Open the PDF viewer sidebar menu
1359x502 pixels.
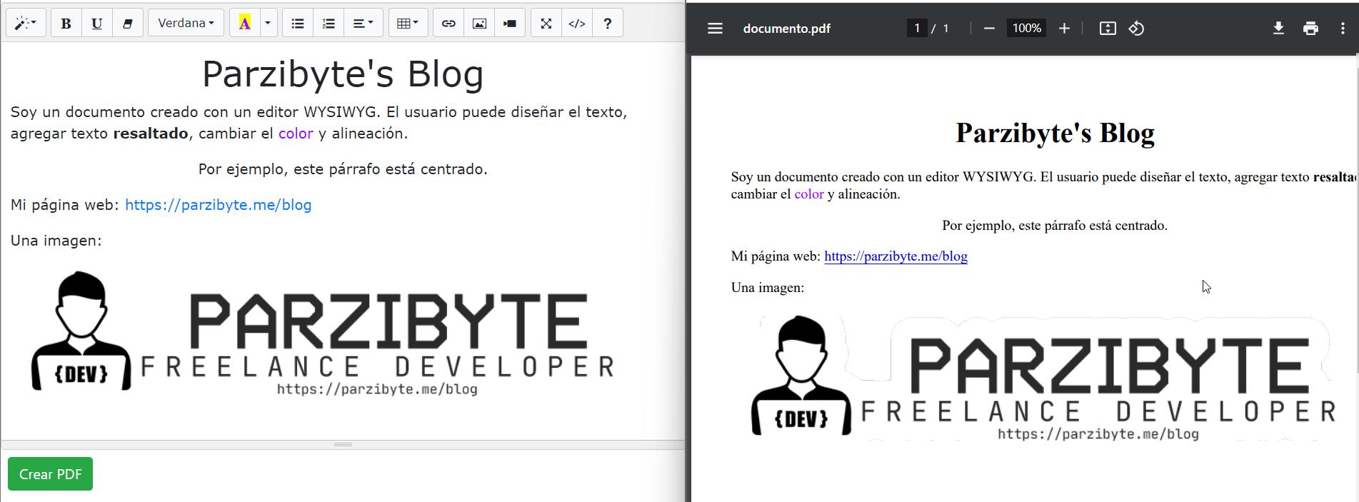715,29
